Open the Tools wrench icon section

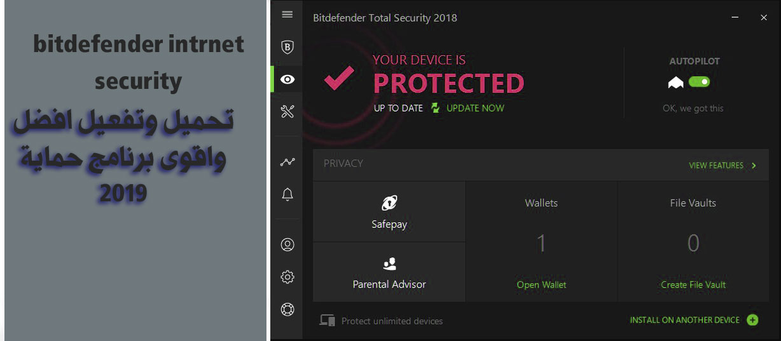coord(287,112)
